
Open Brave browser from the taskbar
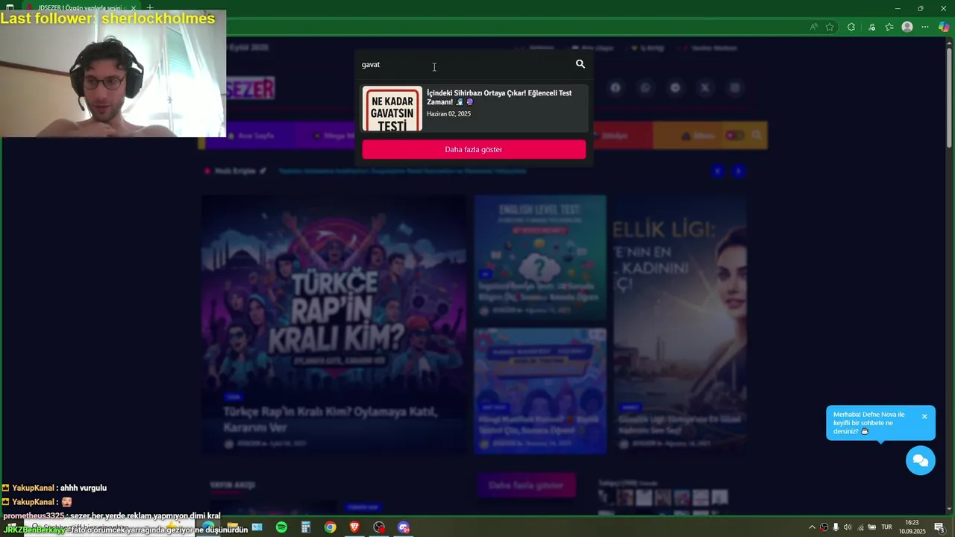pyautogui.click(x=354, y=527)
